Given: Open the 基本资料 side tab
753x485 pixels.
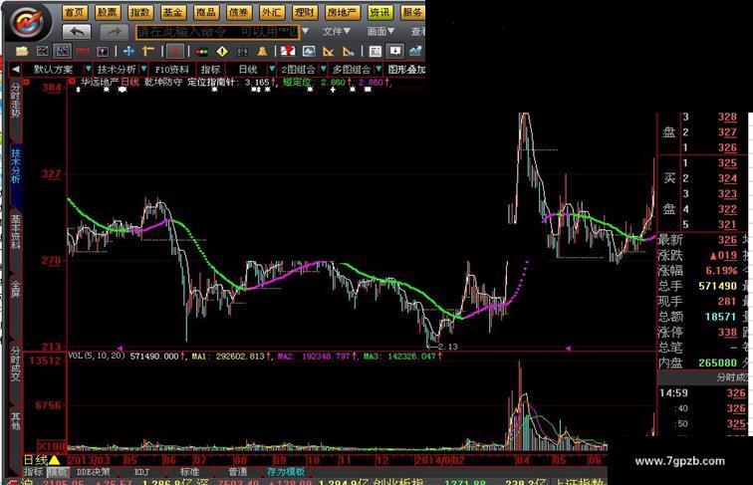Looking at the screenshot, I should tap(16, 233).
